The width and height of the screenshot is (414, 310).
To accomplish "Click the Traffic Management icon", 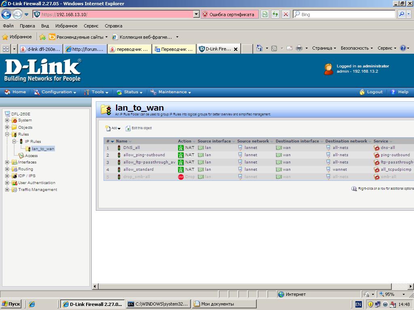I will [x=14, y=190].
